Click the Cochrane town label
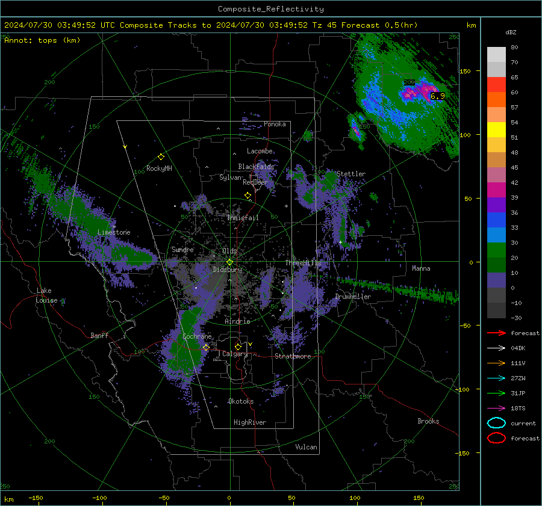Image resolution: width=542 pixels, height=506 pixels. [x=197, y=336]
